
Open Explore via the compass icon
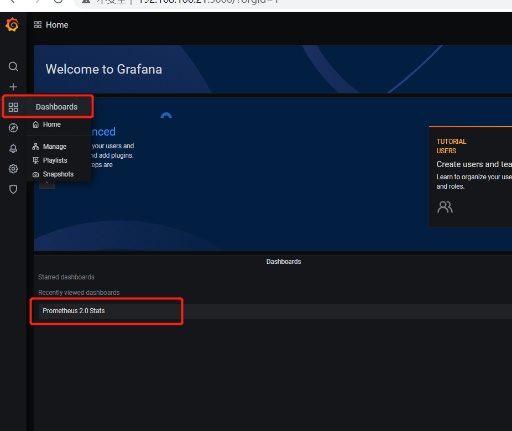pyautogui.click(x=13, y=128)
